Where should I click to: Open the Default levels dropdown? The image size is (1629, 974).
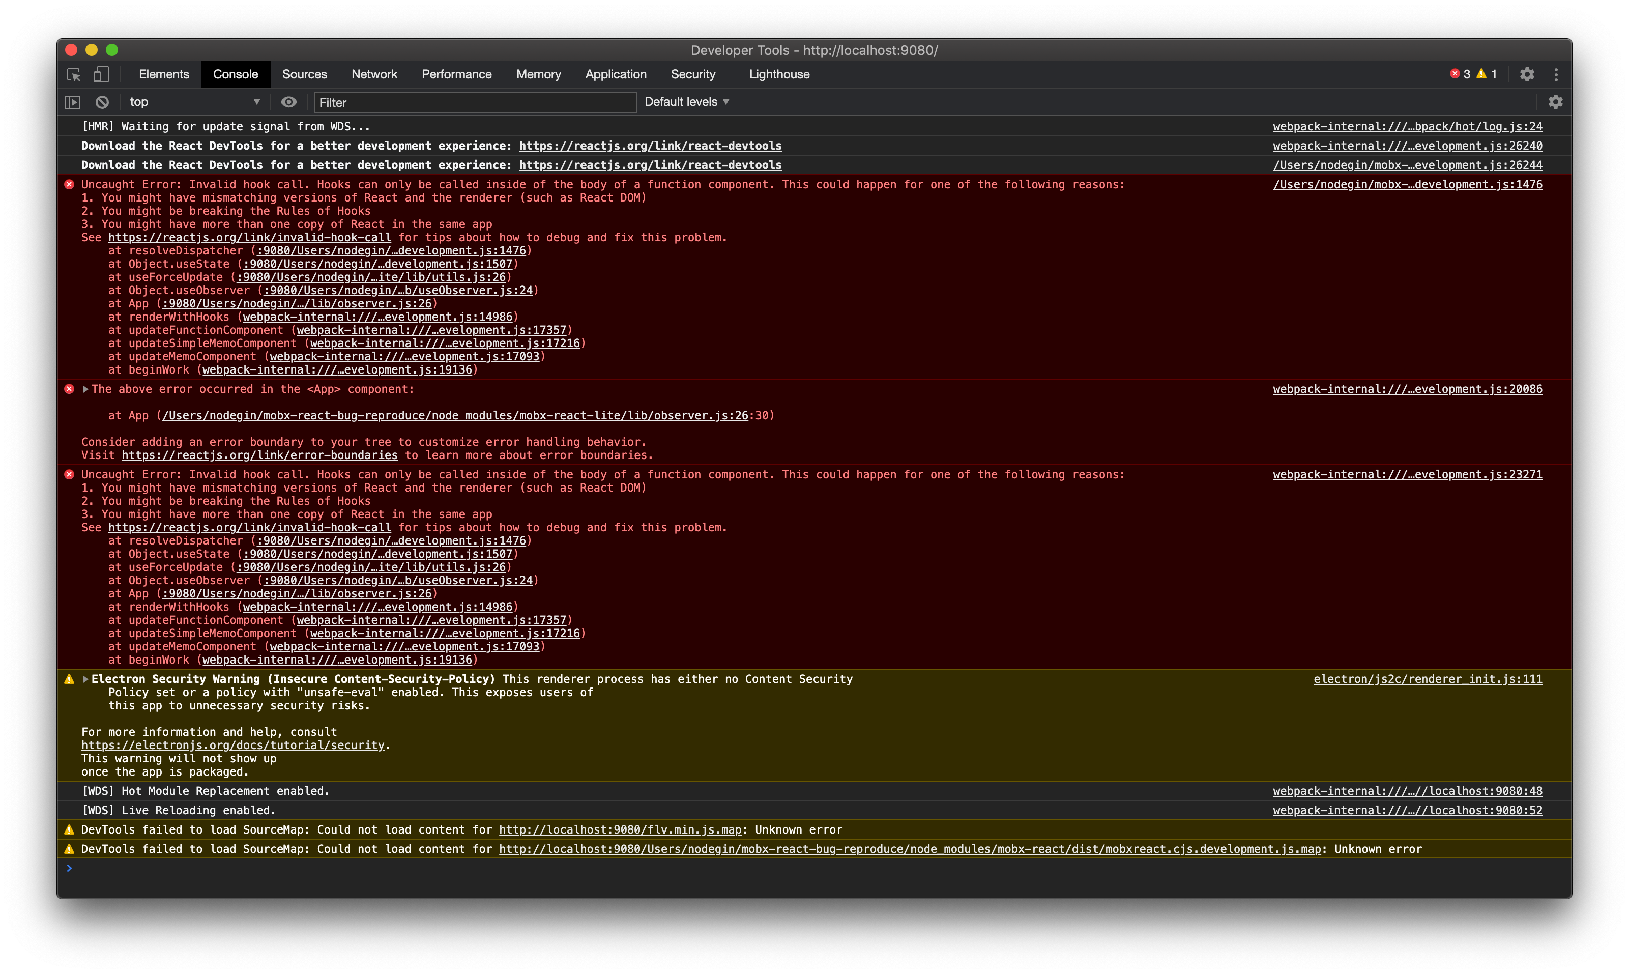pos(686,102)
